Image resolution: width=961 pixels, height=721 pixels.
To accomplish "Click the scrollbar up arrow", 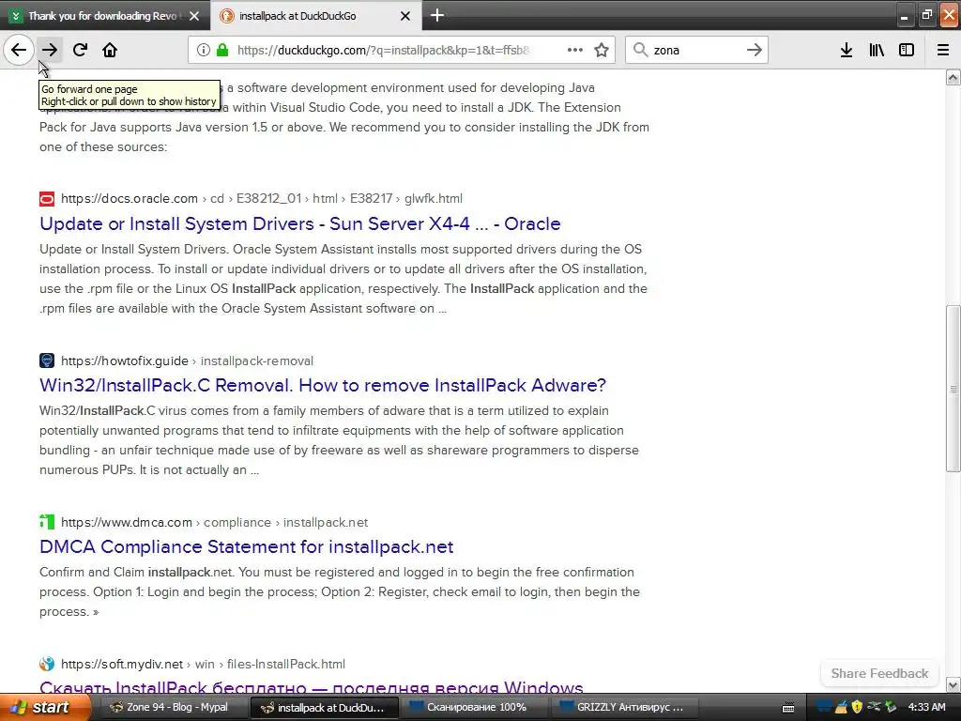I will pyautogui.click(x=953, y=77).
